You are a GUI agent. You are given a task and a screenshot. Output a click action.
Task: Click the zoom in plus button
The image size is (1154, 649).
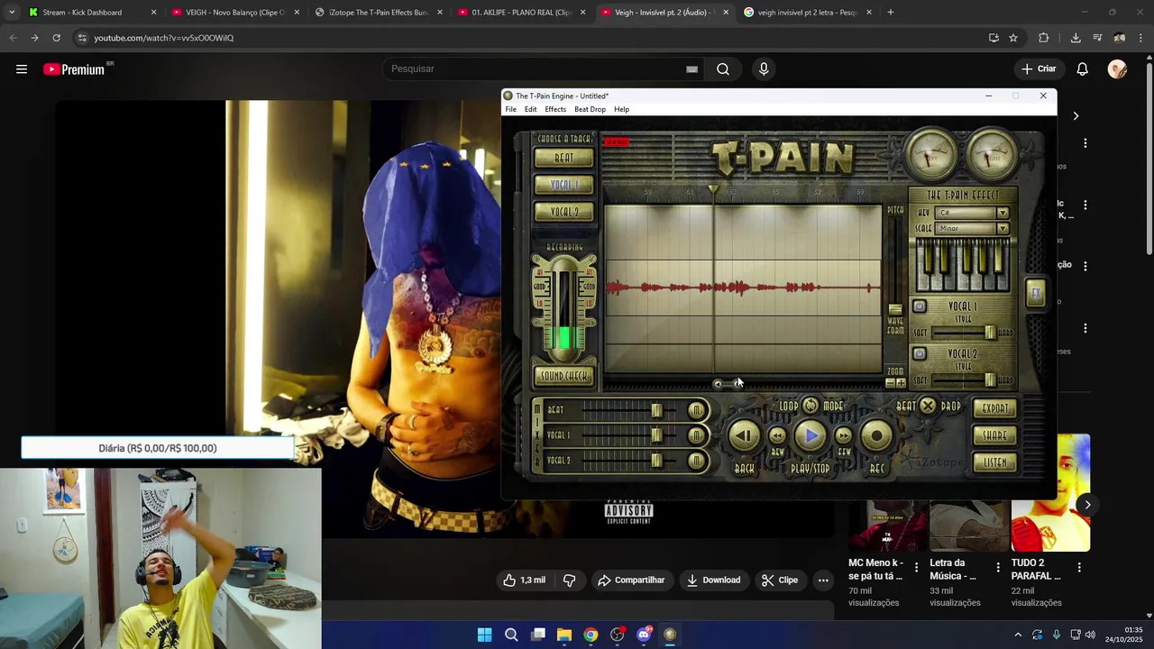(x=901, y=383)
